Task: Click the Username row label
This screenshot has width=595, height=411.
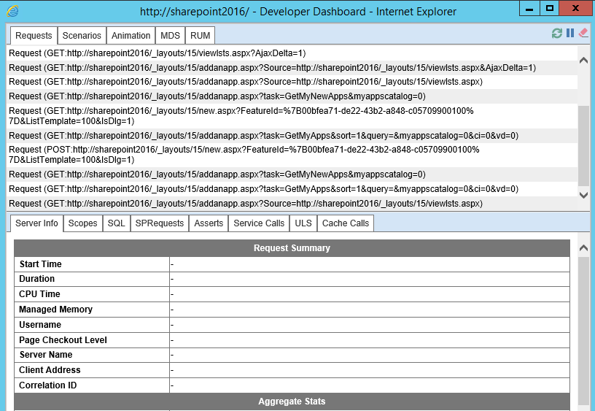Action: pos(40,325)
